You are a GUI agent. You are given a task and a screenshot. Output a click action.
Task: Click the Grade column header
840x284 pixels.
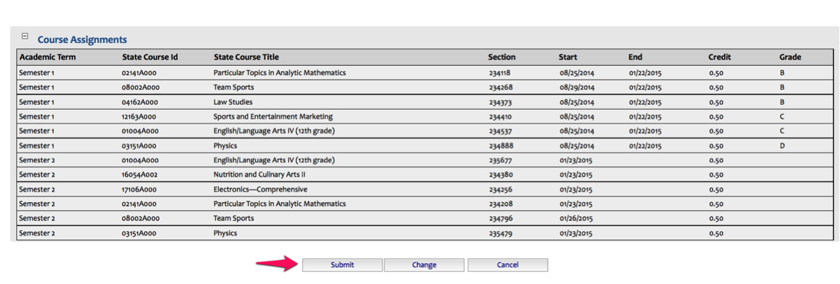[x=790, y=57]
